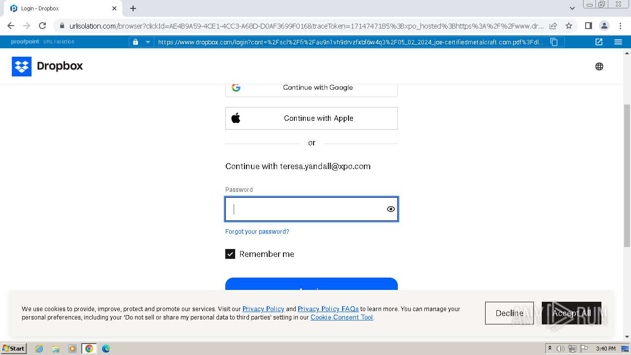Open Forgot your password link
Viewport: 631px width, 355px height.
(x=257, y=231)
